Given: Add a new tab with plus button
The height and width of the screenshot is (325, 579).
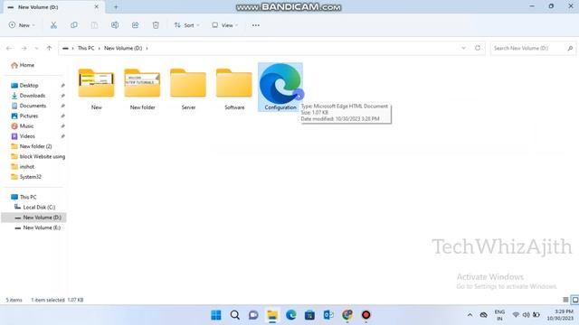Looking at the screenshot, I should (116, 7).
